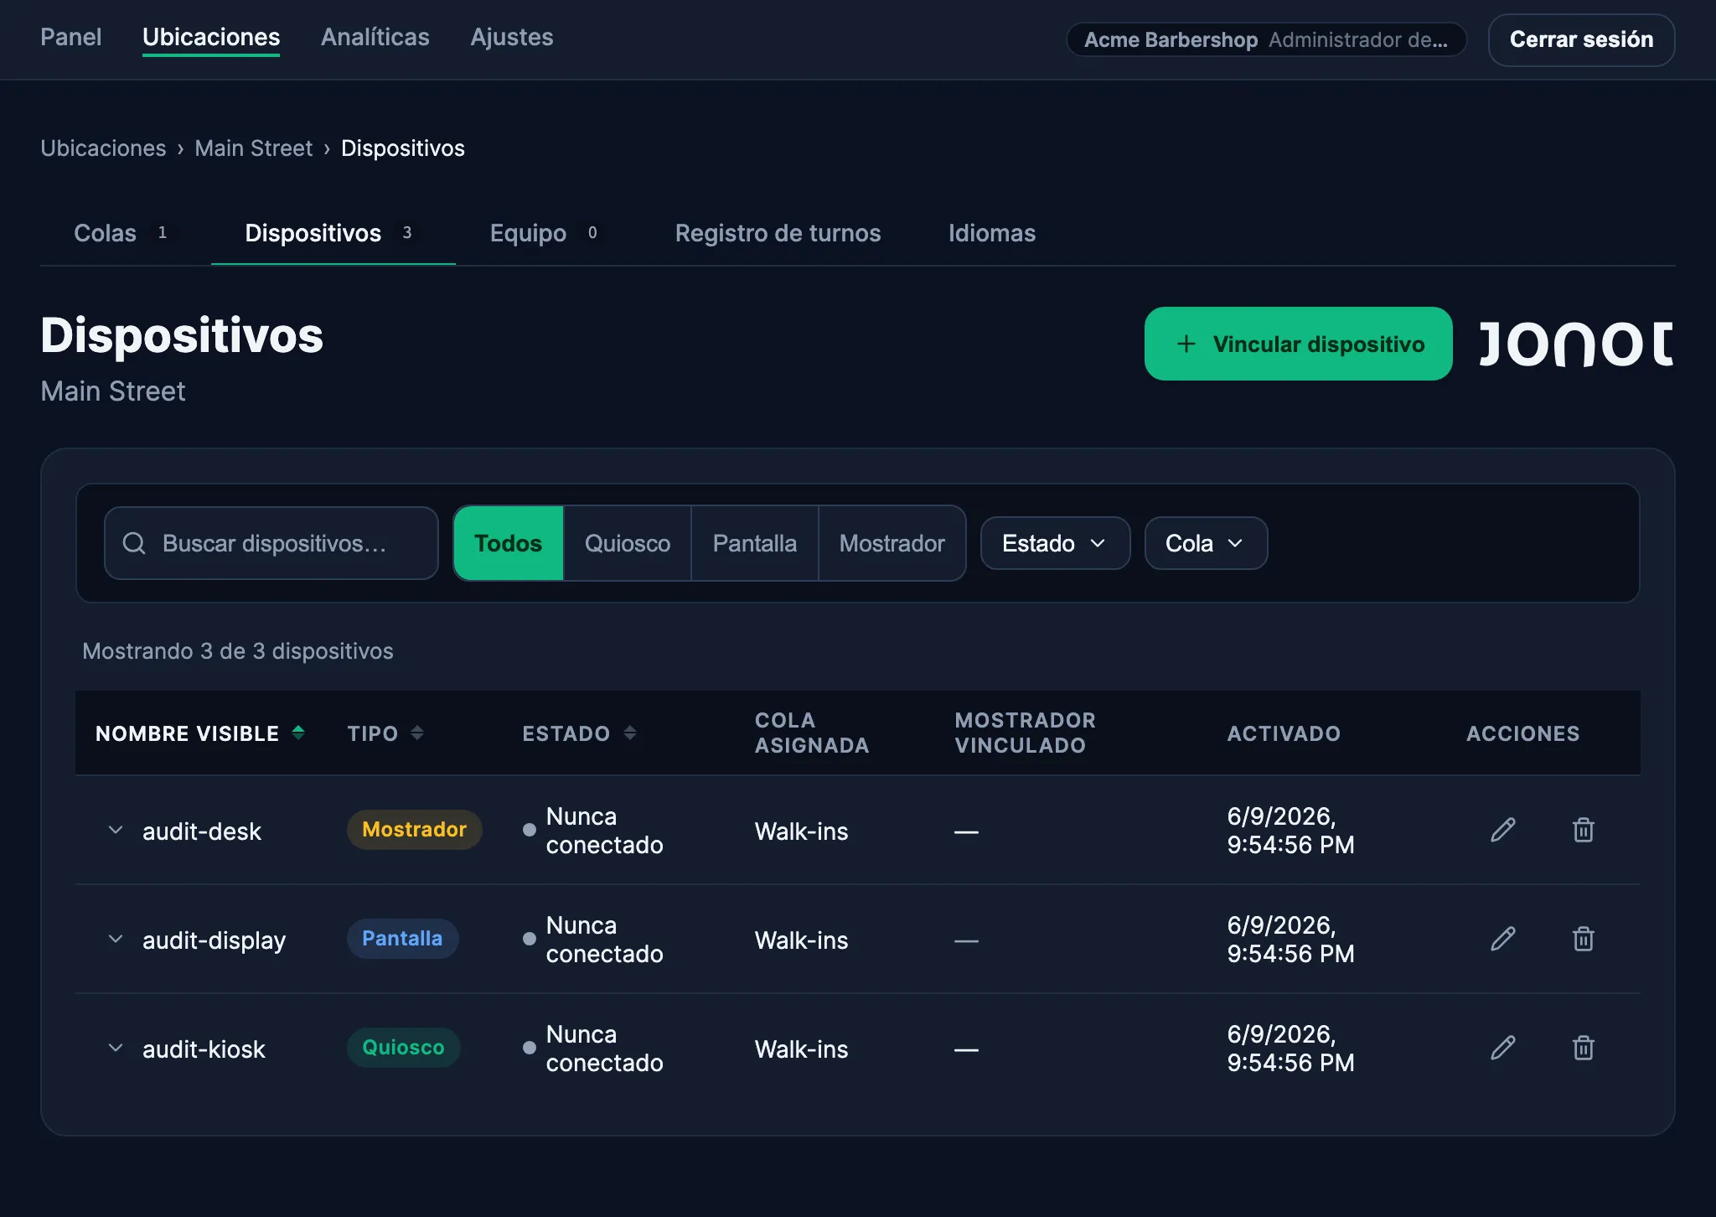
Task: Select the Dispositivos tab
Action: 332,233
